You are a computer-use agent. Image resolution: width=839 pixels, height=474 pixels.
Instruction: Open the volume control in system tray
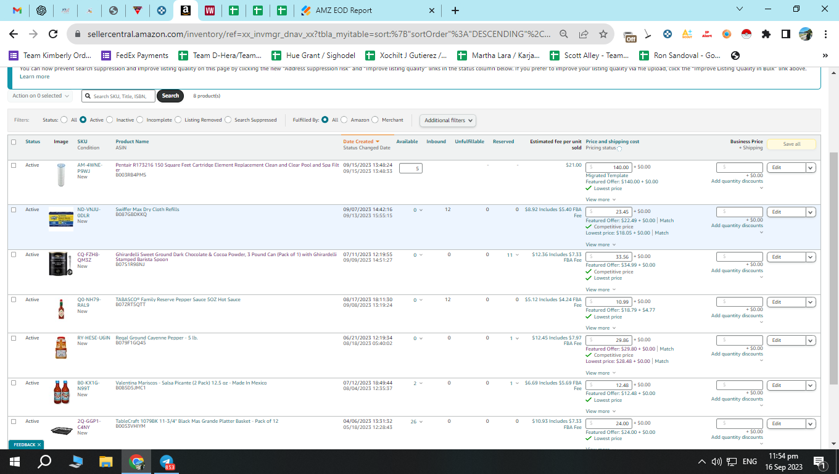716,462
